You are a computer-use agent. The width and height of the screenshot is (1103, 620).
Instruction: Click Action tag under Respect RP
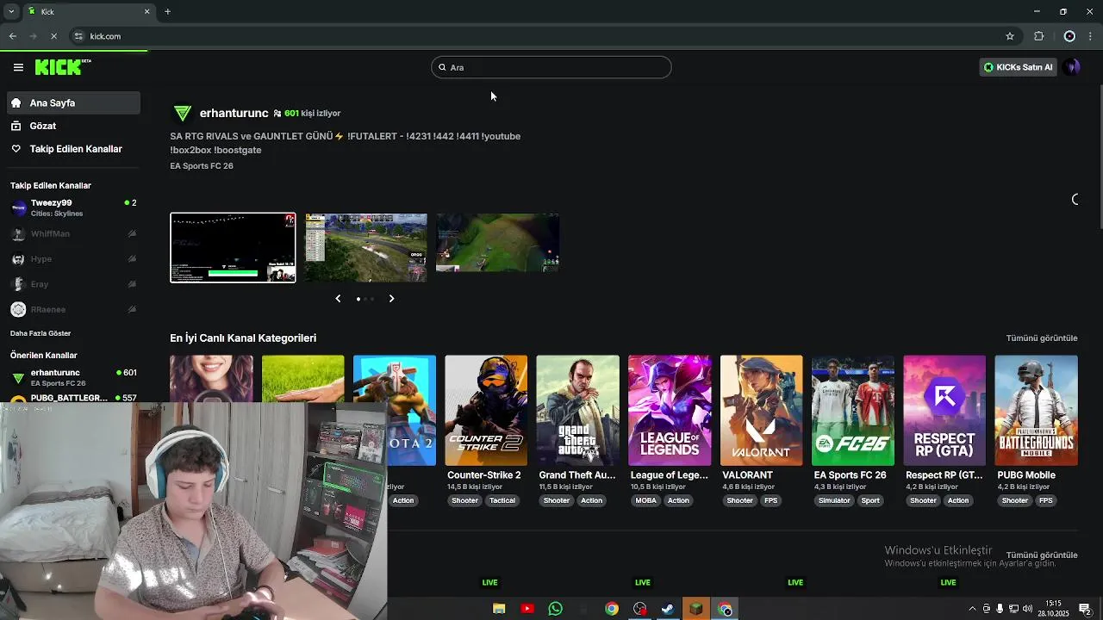coord(958,500)
